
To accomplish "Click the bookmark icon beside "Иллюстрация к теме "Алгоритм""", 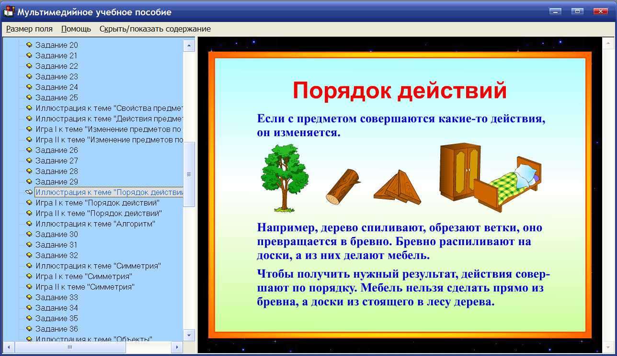I will [x=29, y=224].
